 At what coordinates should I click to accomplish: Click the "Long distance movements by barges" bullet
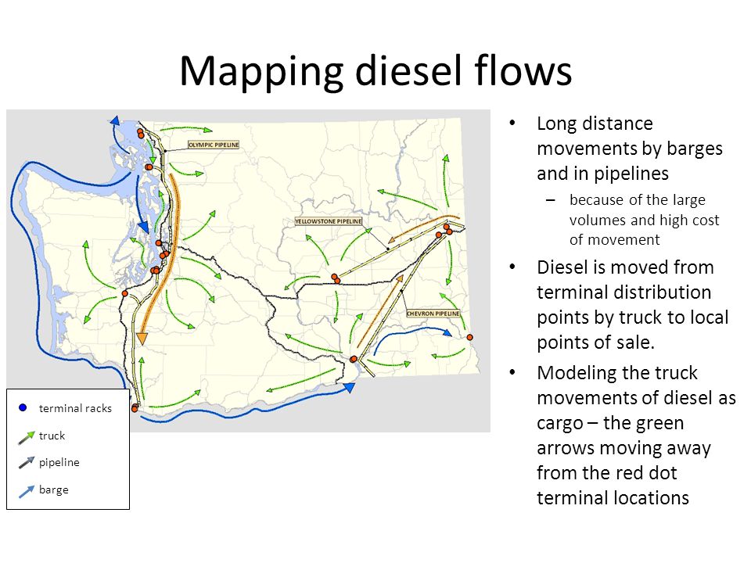click(629, 149)
